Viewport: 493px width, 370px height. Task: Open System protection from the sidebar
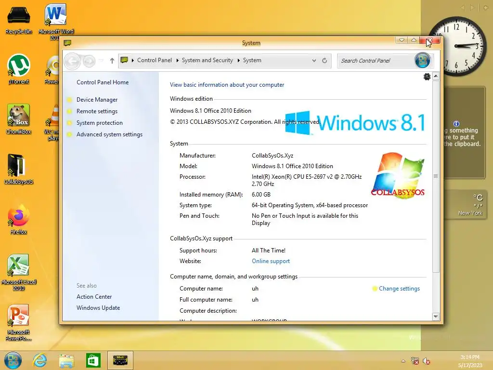pyautogui.click(x=99, y=123)
